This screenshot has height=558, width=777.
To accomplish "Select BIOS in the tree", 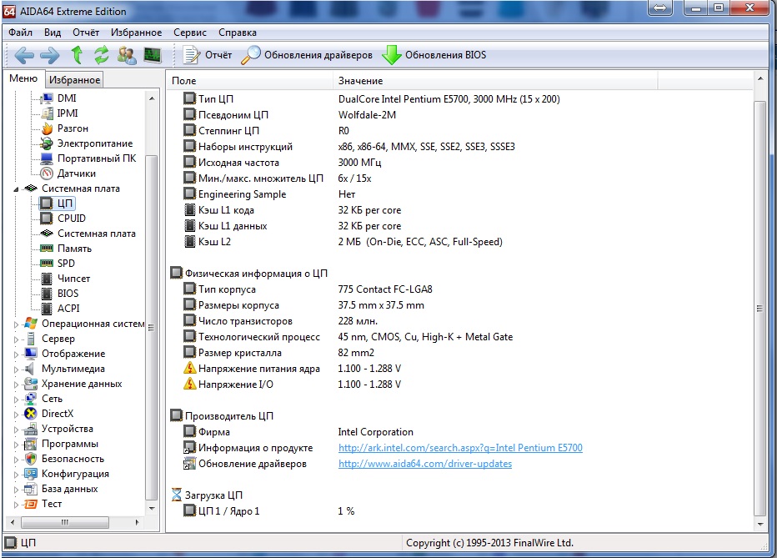I will pos(68,294).
